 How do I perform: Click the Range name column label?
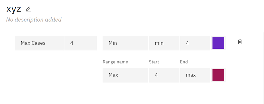115,62
